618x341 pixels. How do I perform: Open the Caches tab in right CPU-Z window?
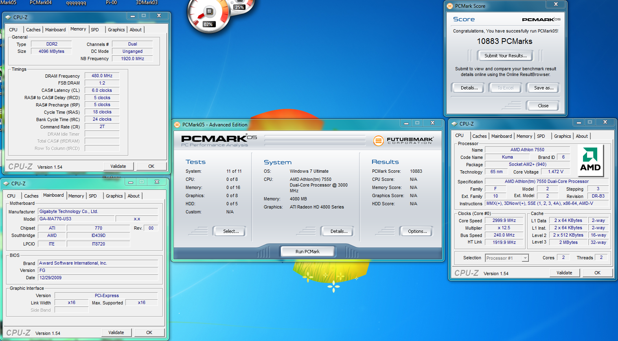(x=480, y=136)
